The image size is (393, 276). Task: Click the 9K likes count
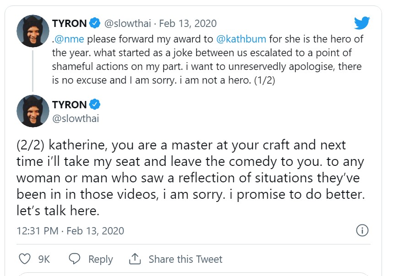click(44, 259)
